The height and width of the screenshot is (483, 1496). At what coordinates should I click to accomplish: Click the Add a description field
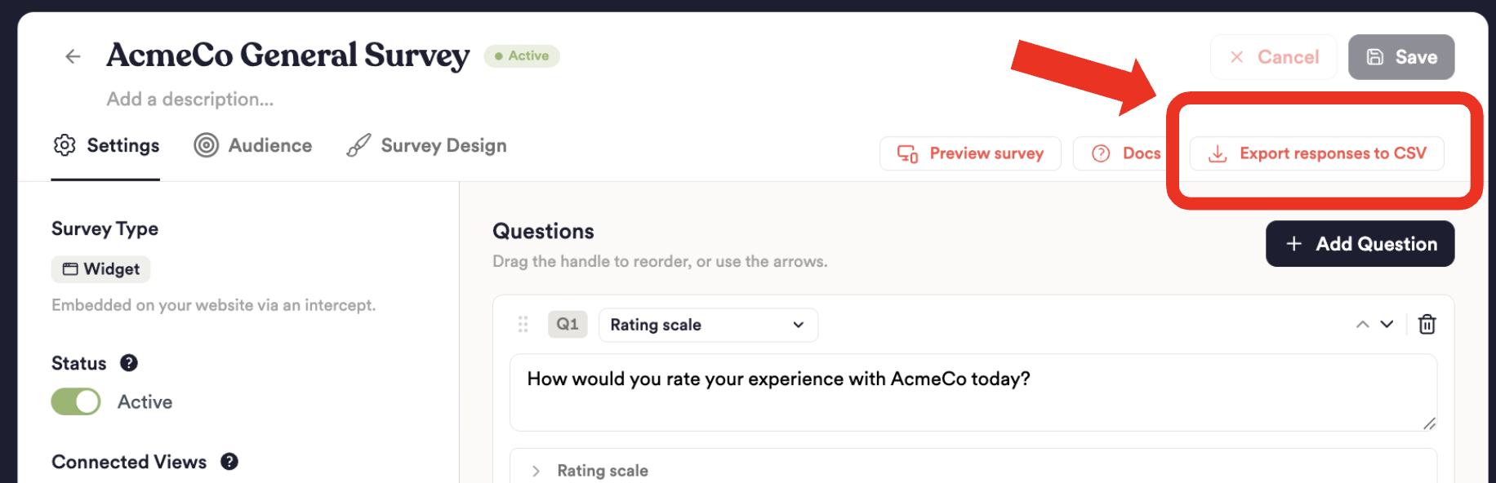[x=190, y=99]
